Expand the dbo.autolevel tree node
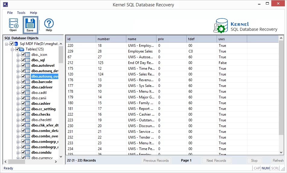287x173 pixels. 18,66
